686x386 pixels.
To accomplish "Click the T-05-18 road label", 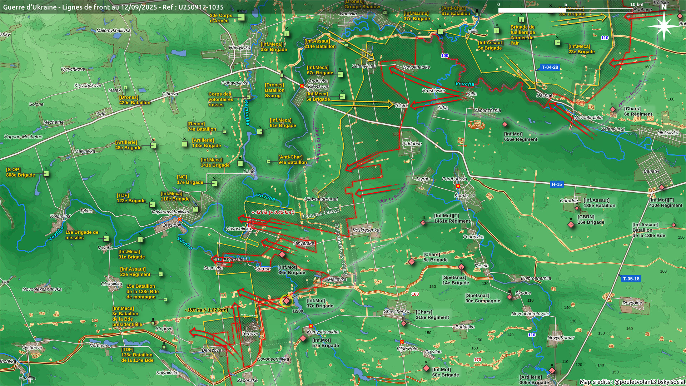I will coord(631,279).
